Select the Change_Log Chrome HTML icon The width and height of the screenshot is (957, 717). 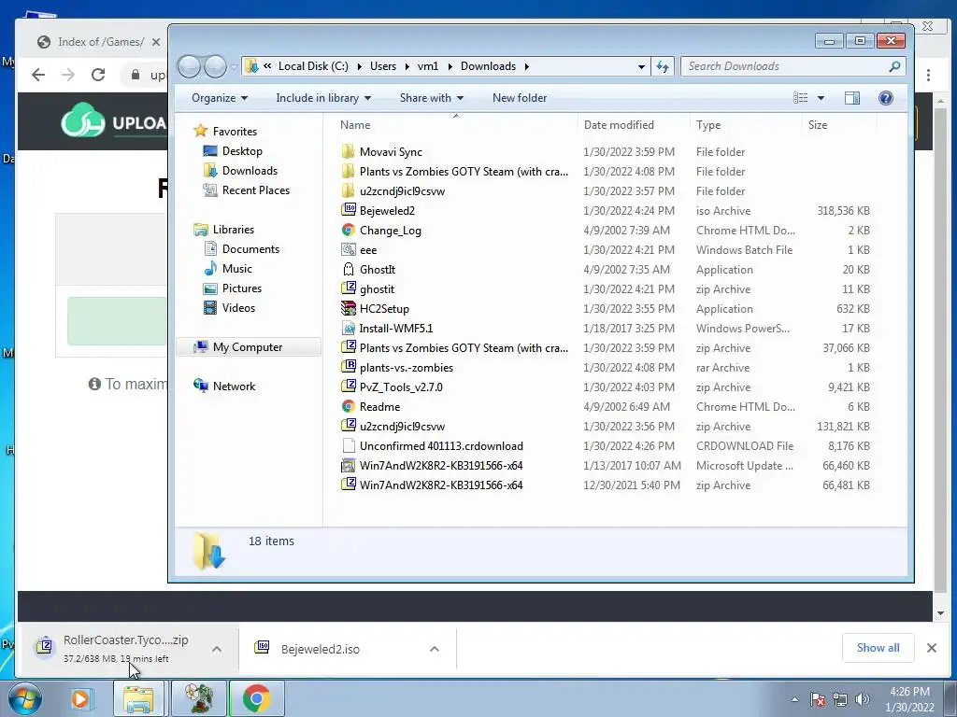348,230
